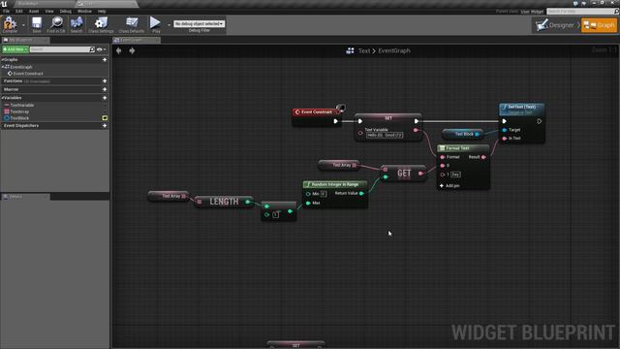Viewport: 620px width, 349px height.
Task: Click the Text breadcrumb in the graph header
Action: pos(364,50)
